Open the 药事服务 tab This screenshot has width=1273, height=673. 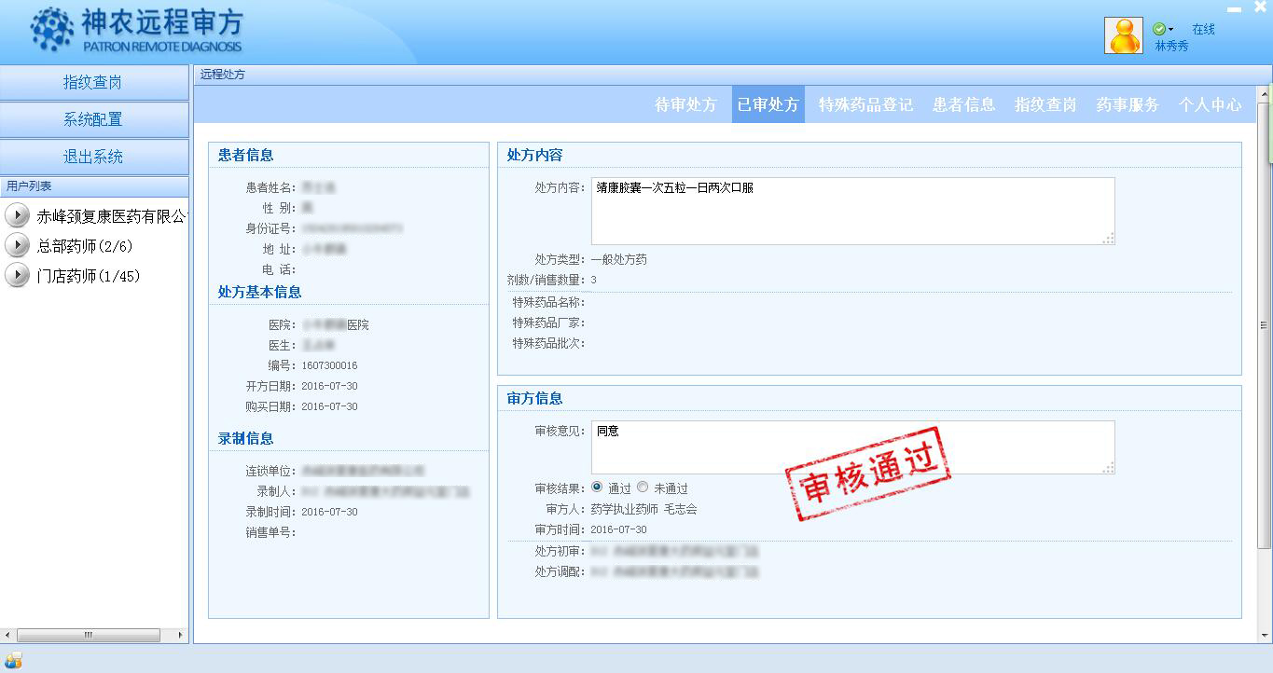tap(1127, 104)
